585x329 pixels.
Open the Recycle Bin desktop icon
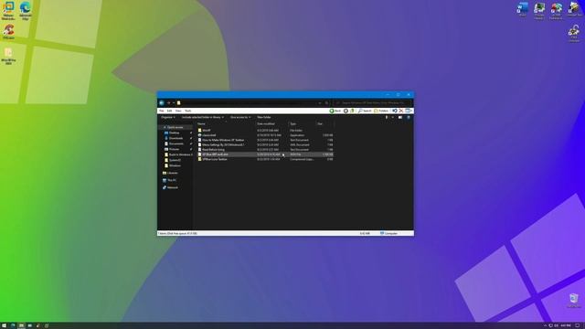(x=574, y=301)
